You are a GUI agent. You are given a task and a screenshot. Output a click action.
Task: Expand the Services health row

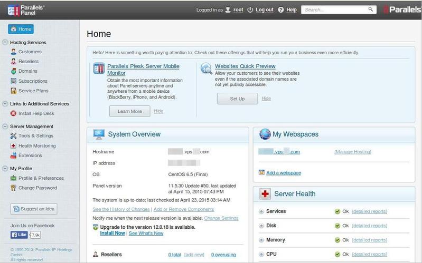261,211
